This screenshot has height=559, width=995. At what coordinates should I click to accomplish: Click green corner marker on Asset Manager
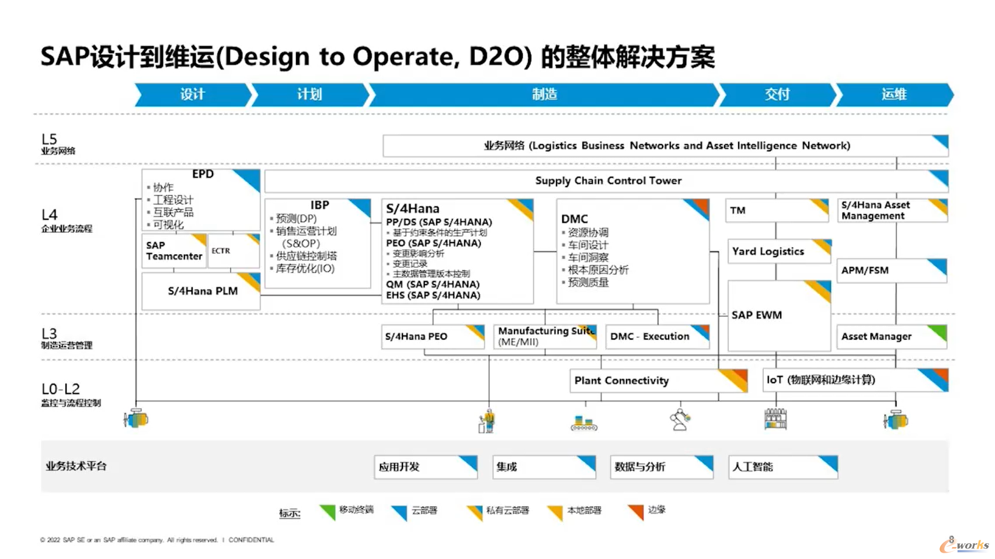[938, 331]
